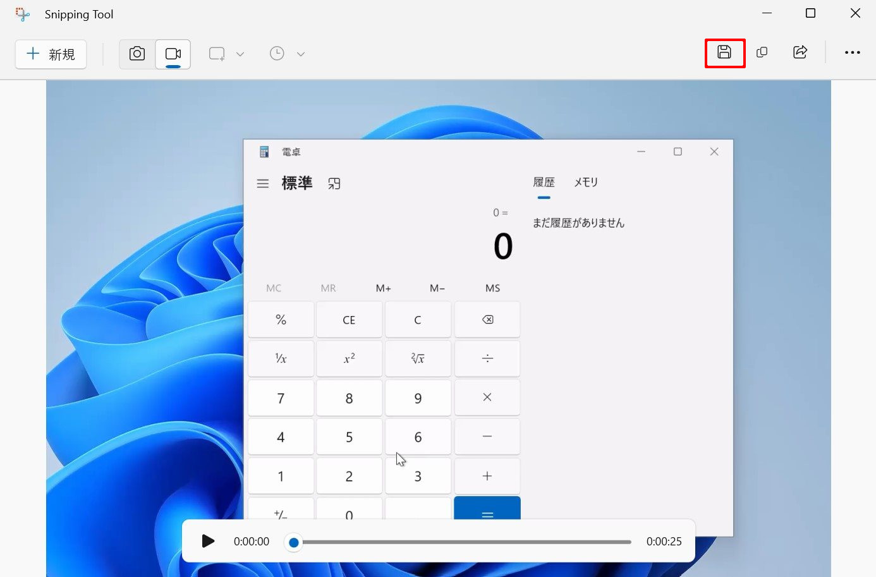
Task: Copy the recording using the copy icon
Action: tap(762, 52)
